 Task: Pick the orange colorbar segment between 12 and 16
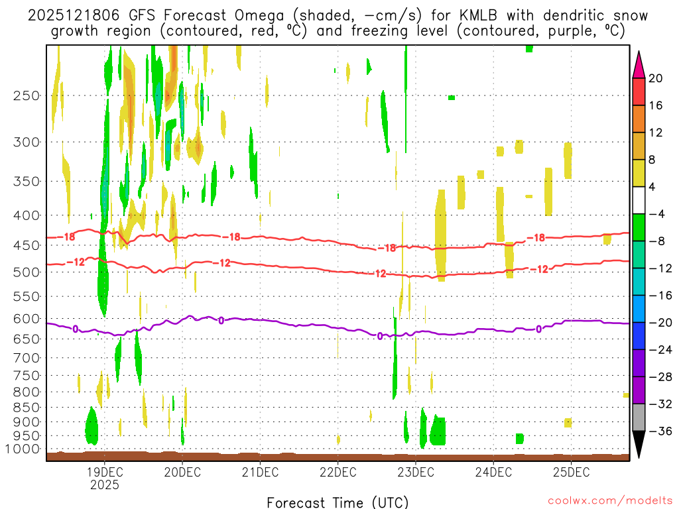pos(639,119)
